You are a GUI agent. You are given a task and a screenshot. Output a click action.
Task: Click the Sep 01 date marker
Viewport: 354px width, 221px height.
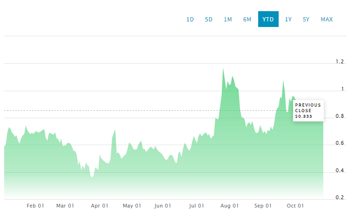click(263, 206)
